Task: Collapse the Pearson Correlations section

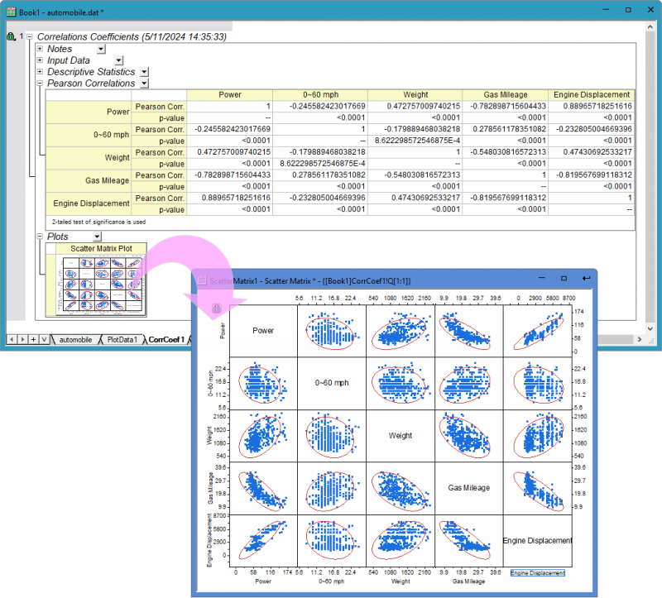Action: [40, 84]
